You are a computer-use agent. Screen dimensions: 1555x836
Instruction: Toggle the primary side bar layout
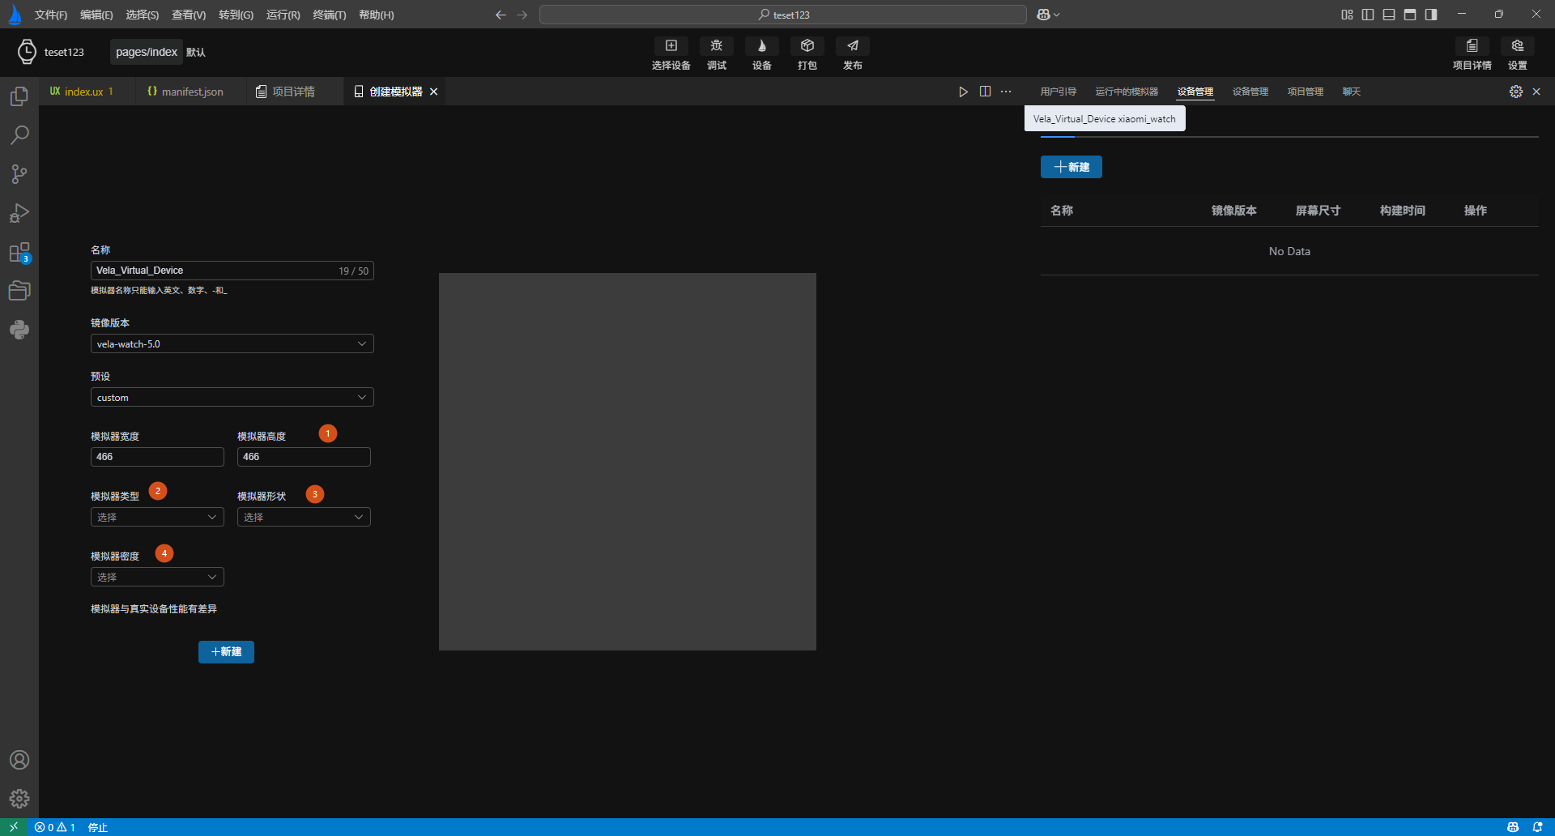(x=1368, y=15)
